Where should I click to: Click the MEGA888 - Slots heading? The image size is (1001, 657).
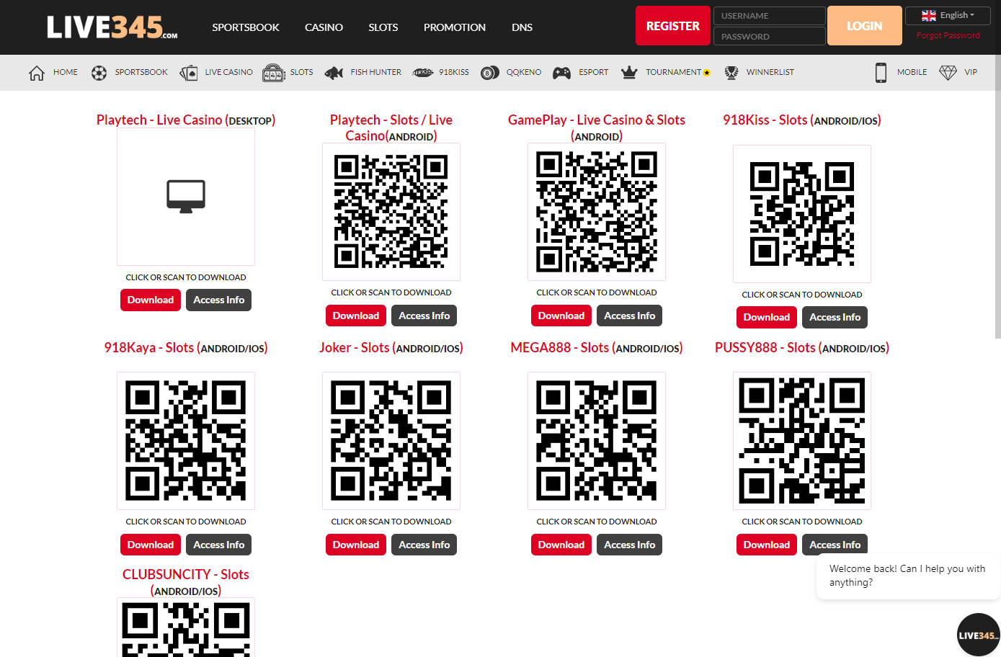[597, 348]
